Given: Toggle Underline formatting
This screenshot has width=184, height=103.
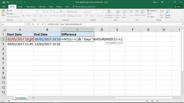Looking at the screenshot, I should click(29, 16).
